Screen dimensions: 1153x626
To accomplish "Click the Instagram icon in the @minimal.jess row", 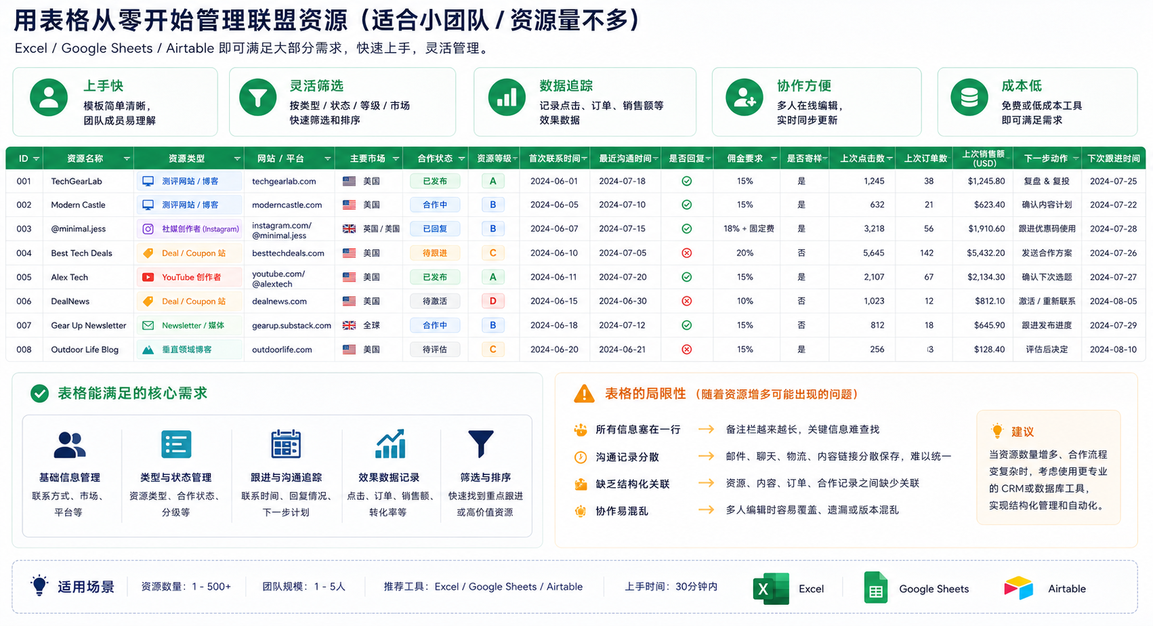I will pyautogui.click(x=148, y=229).
